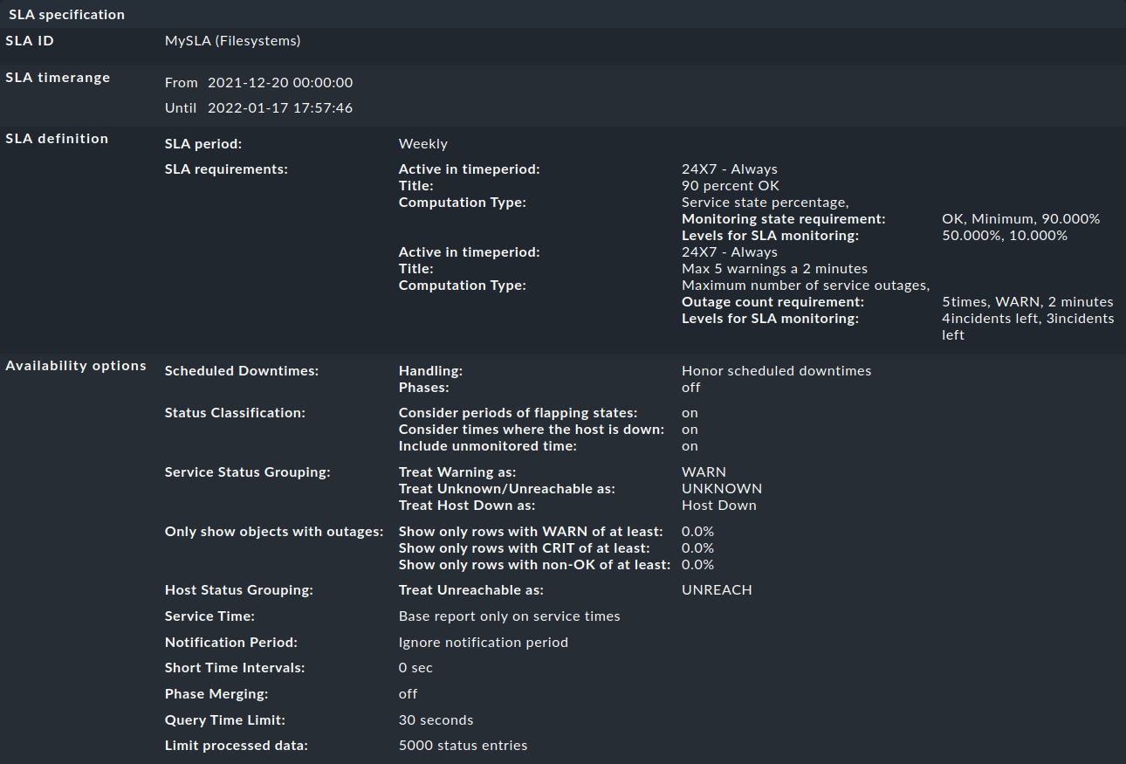This screenshot has height=764, width=1126.
Task: Select the 'Honor scheduled downtimes' handling value
Action: (776, 370)
